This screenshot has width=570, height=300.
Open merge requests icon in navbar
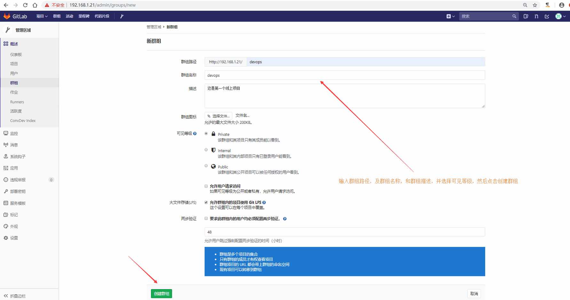tap(536, 16)
